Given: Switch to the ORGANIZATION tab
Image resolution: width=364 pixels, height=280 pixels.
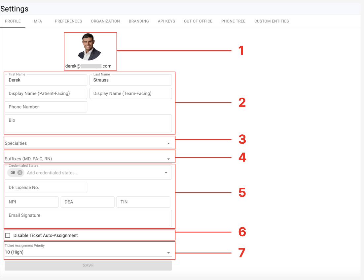Looking at the screenshot, I should click(x=105, y=21).
